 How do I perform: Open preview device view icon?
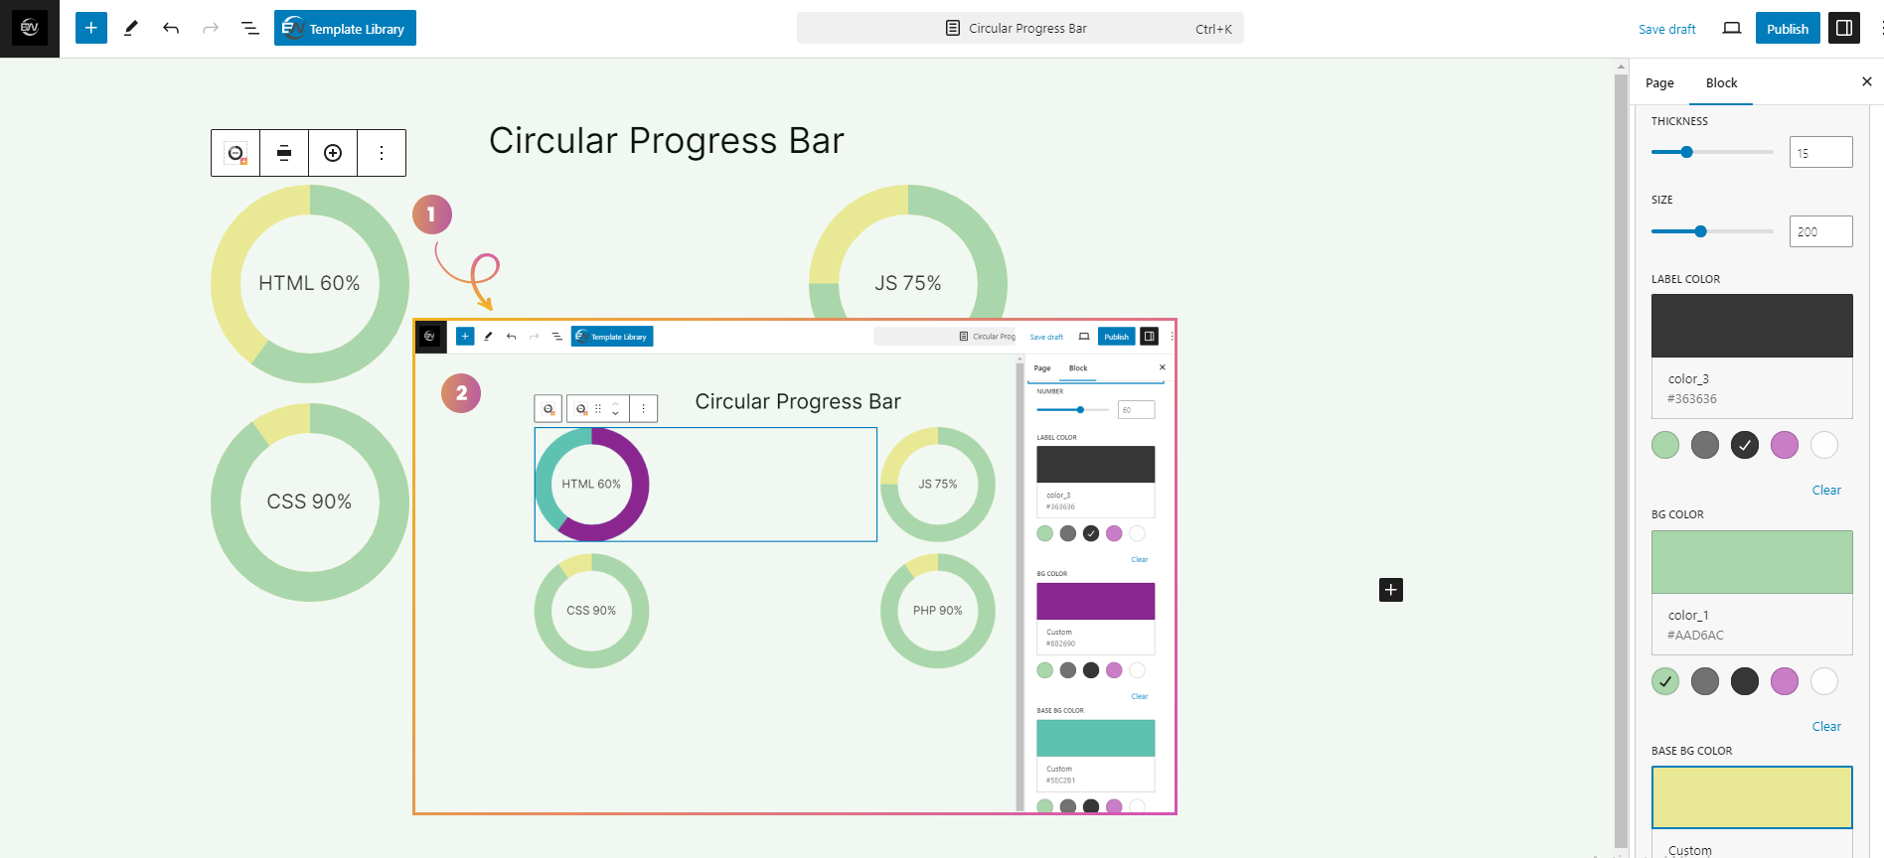click(1732, 28)
